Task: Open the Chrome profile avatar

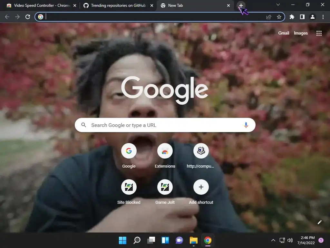Action: pos(313,17)
